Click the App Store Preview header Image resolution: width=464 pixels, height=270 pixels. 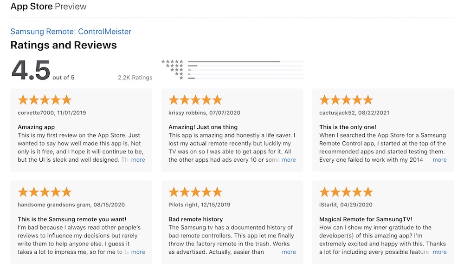click(x=49, y=7)
